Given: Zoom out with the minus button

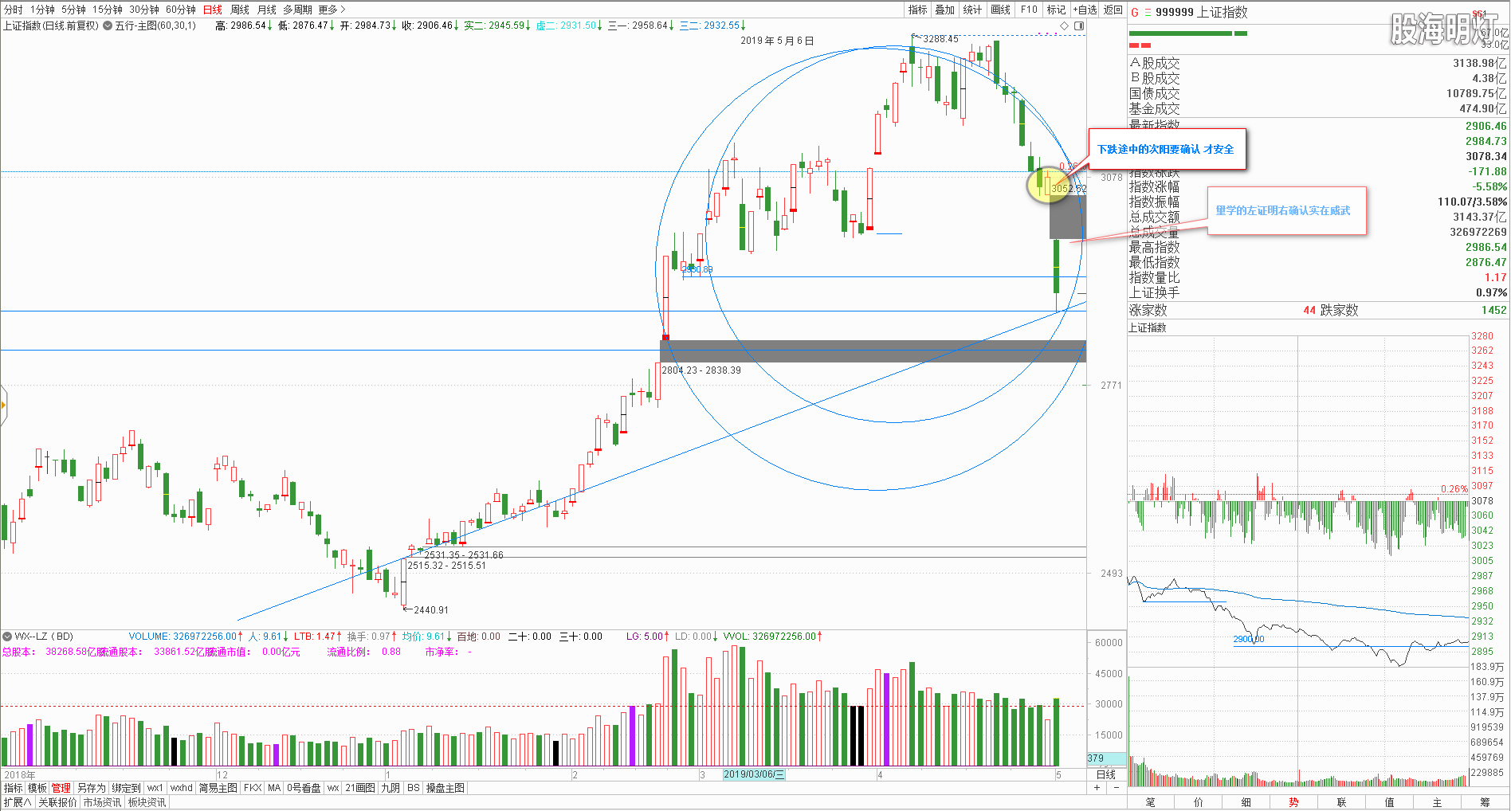Looking at the screenshot, I should tap(1116, 787).
